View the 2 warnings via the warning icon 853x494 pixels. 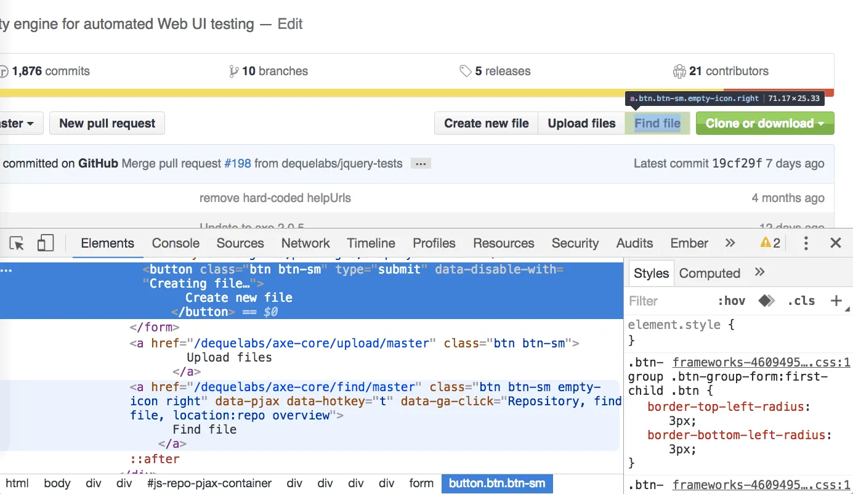coord(766,243)
